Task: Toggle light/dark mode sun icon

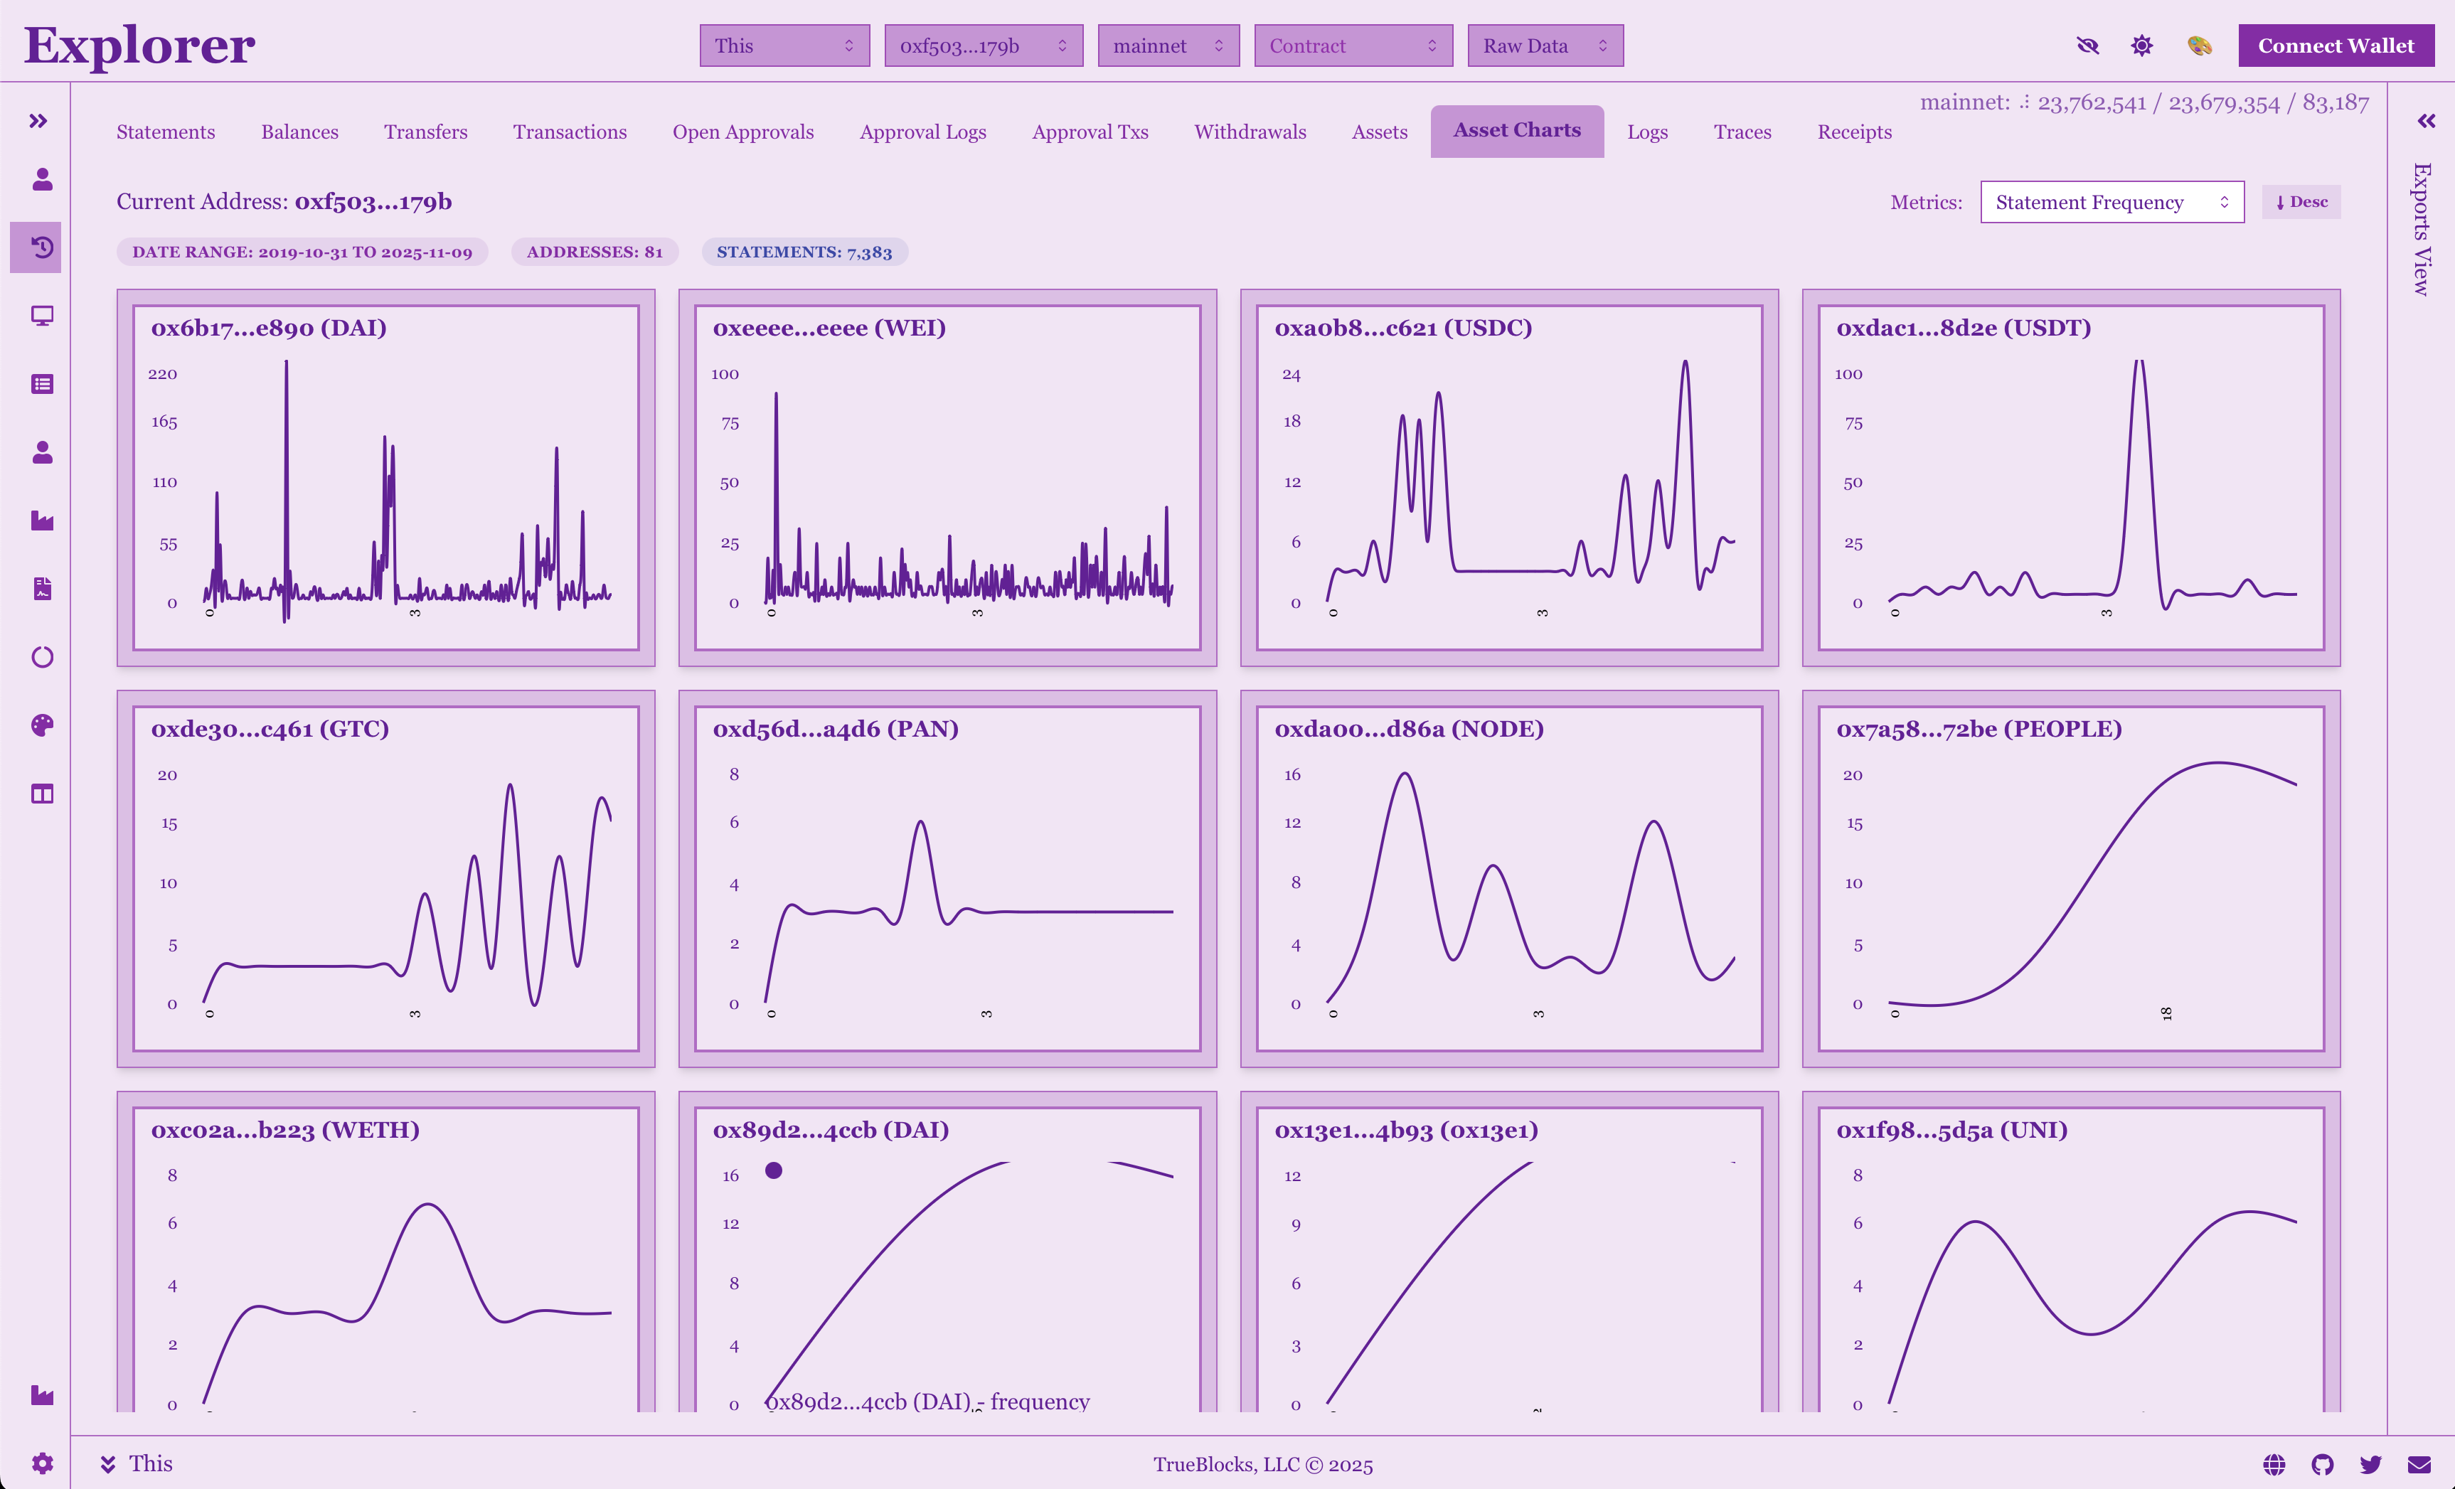Action: 2142,46
